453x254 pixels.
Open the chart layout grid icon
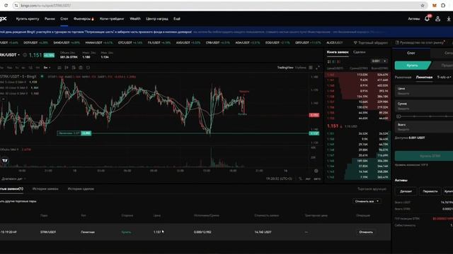coord(311,68)
